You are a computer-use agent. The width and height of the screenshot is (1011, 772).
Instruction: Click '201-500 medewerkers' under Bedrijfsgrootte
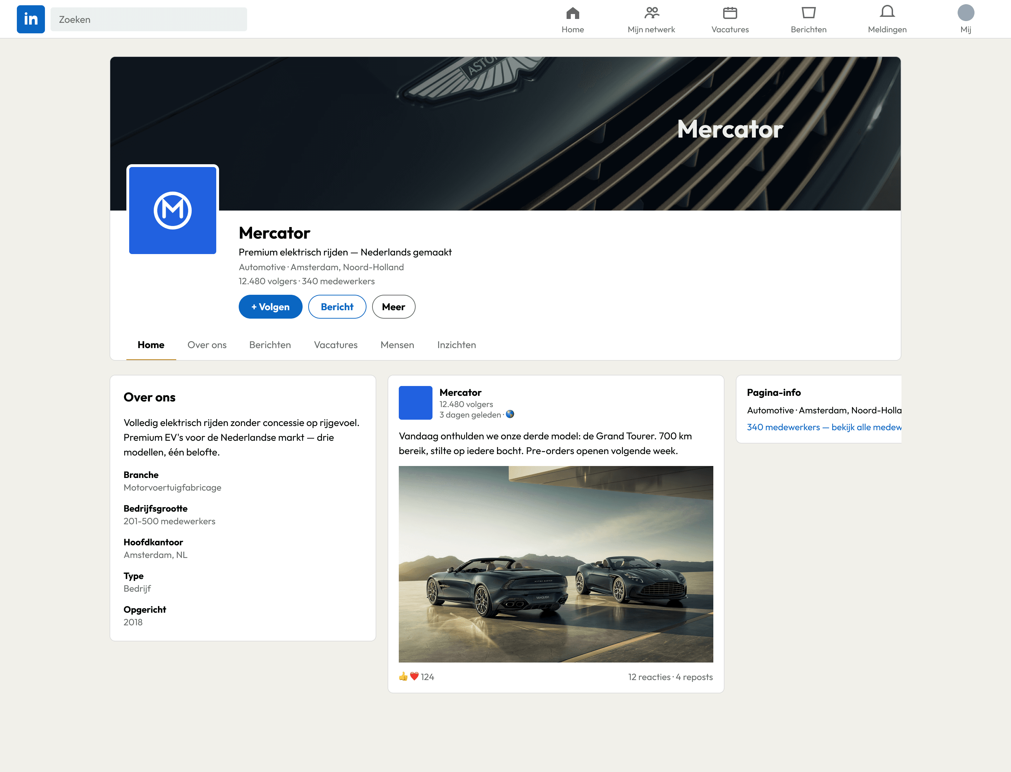point(169,521)
